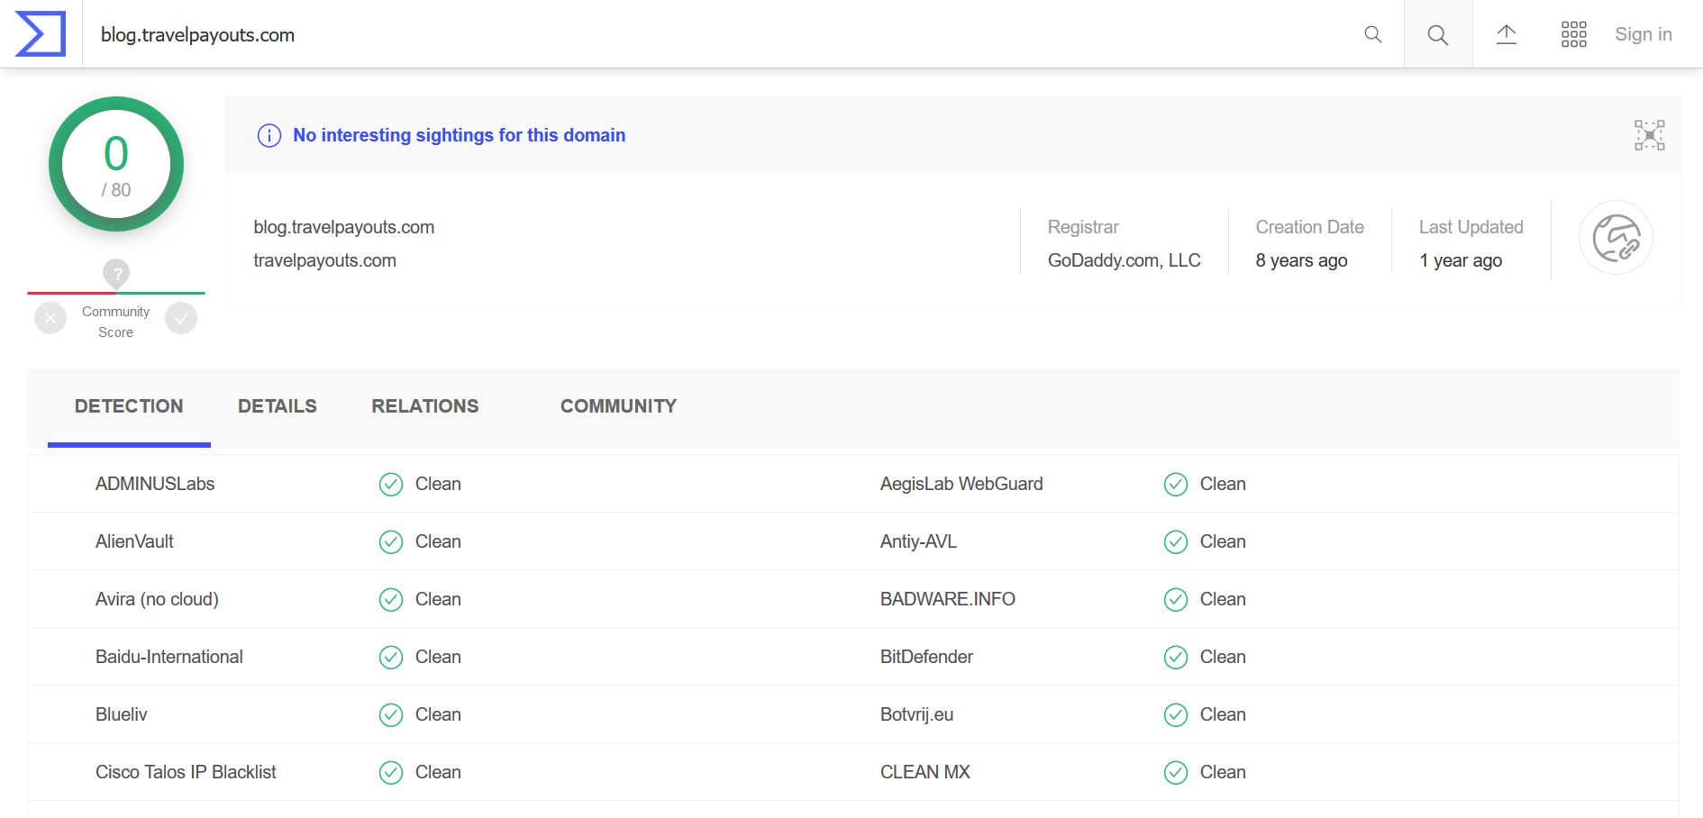Select the DETECTION tab
The height and width of the screenshot is (818, 1703).
coord(129,406)
